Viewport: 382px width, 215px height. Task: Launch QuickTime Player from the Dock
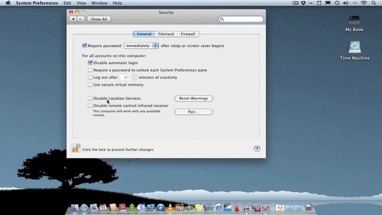[x=161, y=207]
